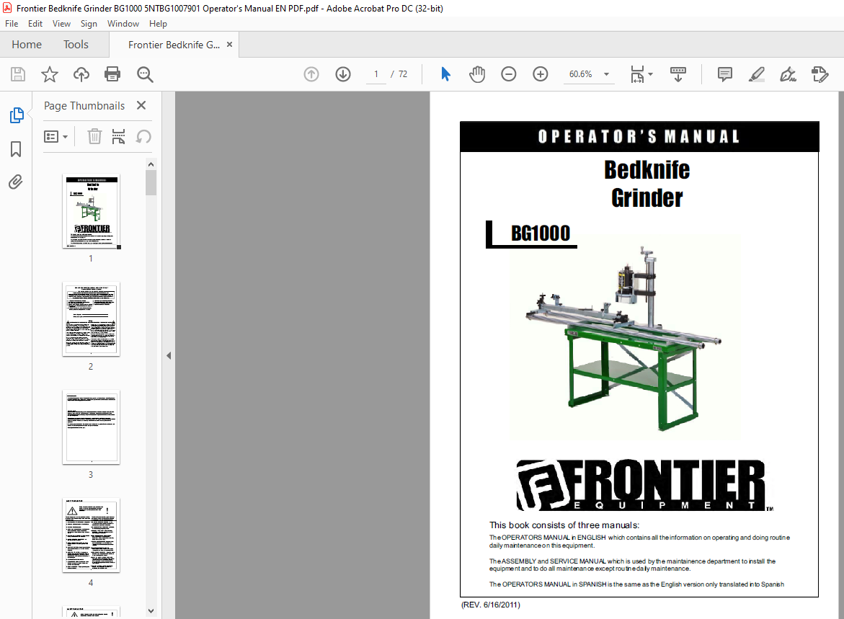Click the delete pages trash icon

94,137
